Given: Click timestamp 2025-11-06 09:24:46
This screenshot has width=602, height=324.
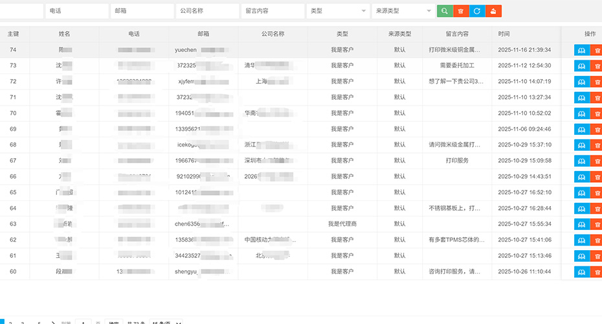Looking at the screenshot, I should [x=524, y=129].
